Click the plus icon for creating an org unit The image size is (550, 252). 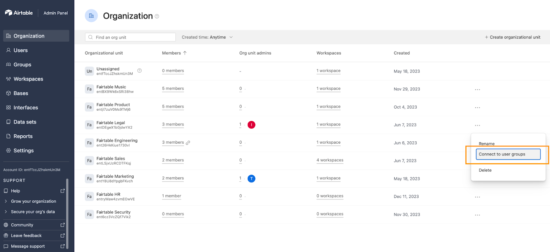tap(486, 37)
